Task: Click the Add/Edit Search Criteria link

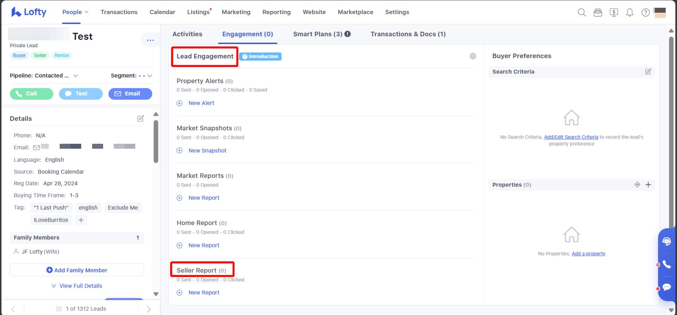Action: [571, 137]
